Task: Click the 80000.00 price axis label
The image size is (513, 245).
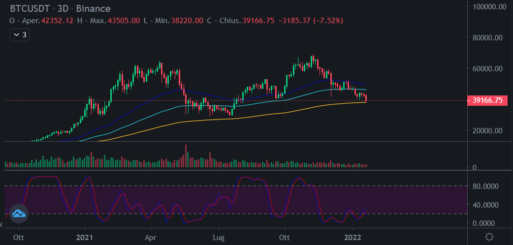Action: (x=487, y=37)
